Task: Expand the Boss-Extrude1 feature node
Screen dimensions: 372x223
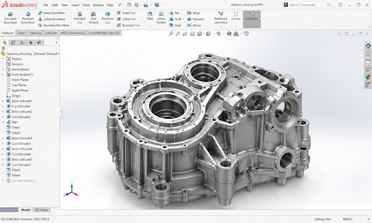Action: pyautogui.click(x=3, y=101)
